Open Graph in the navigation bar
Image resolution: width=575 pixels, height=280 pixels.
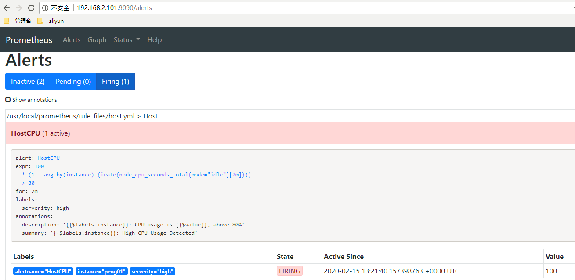click(x=97, y=40)
